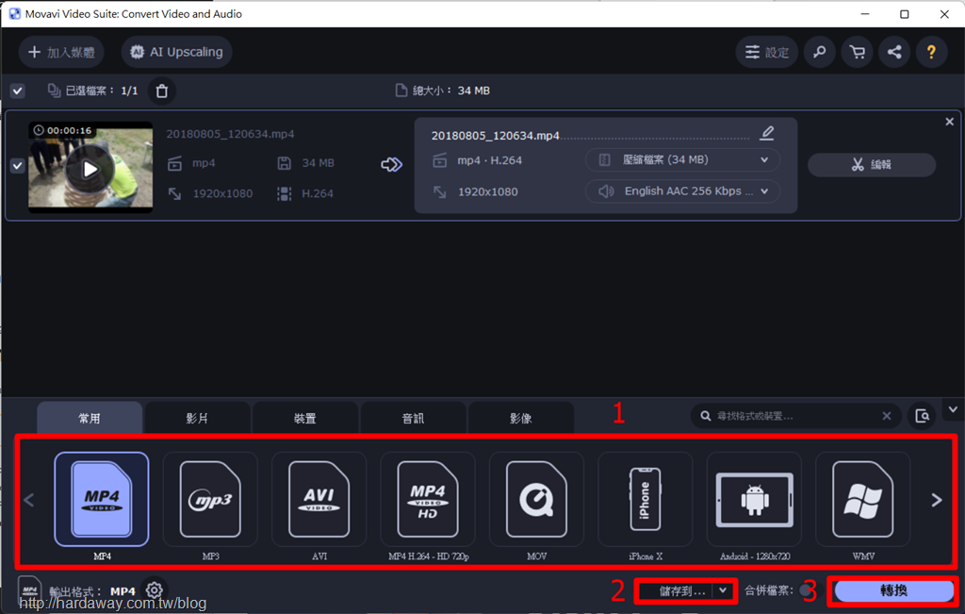Show more formats with the right arrow
965x614 pixels.
click(937, 500)
